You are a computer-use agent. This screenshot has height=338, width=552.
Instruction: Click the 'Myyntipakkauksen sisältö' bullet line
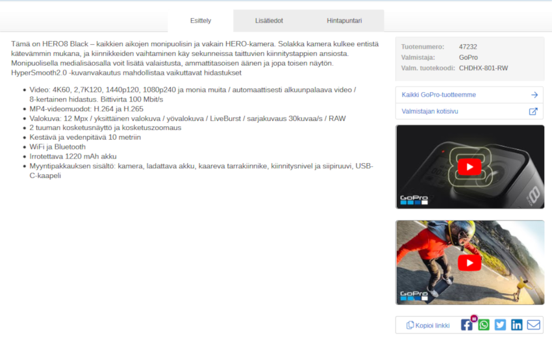point(201,170)
